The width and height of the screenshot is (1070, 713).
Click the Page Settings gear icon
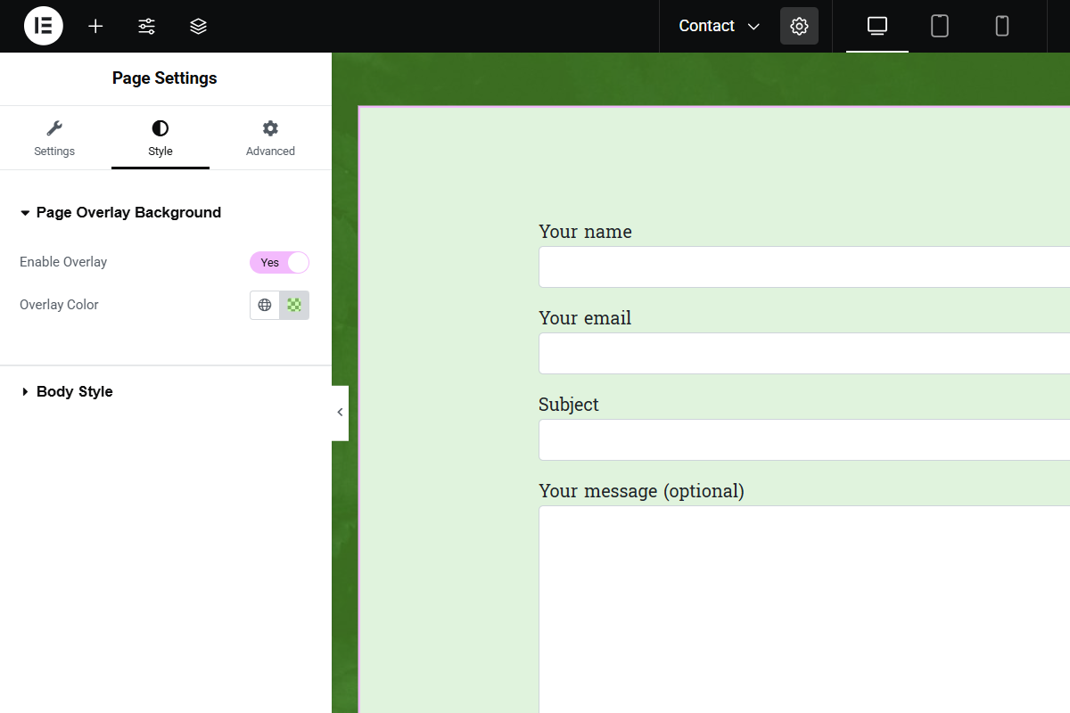tap(799, 26)
